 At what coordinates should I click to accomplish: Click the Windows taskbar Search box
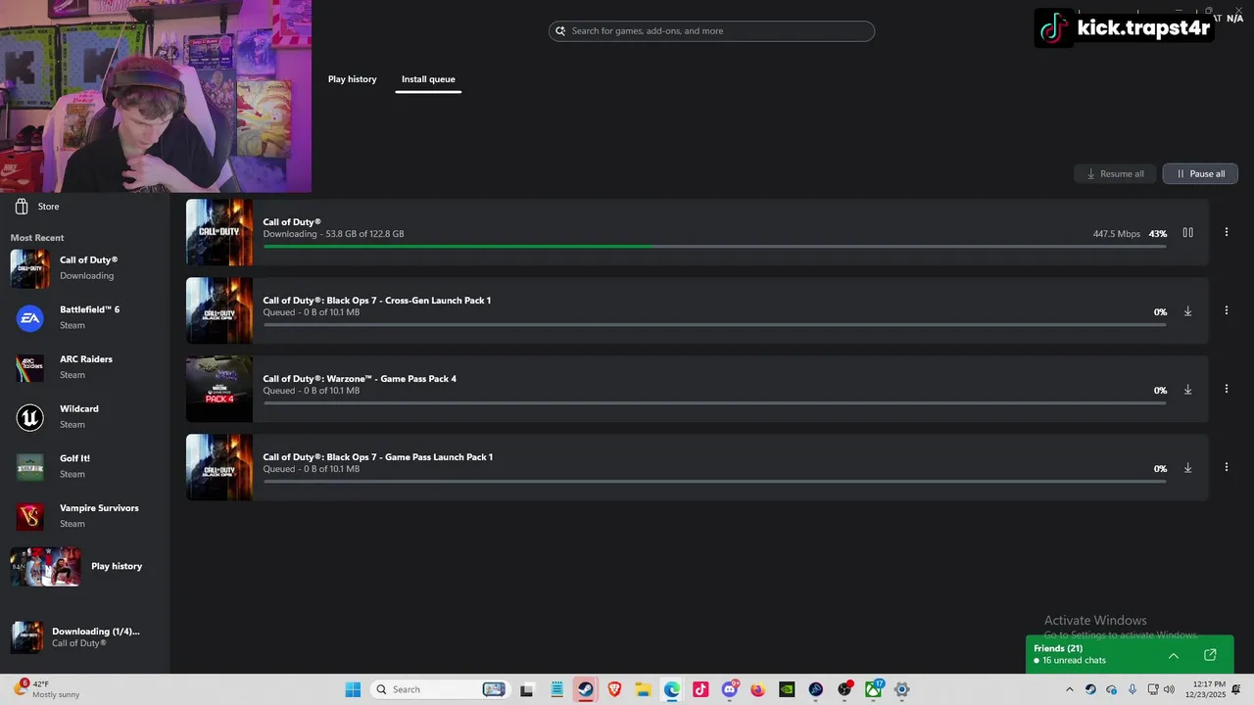(441, 689)
